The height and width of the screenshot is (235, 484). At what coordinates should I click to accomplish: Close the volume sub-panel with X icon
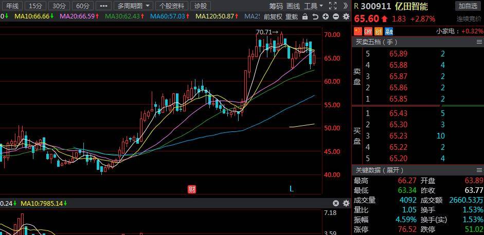[335, 203]
